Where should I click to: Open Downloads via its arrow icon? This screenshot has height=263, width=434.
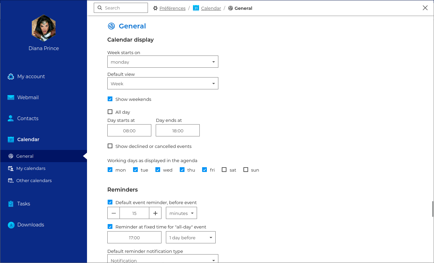[x=11, y=225]
